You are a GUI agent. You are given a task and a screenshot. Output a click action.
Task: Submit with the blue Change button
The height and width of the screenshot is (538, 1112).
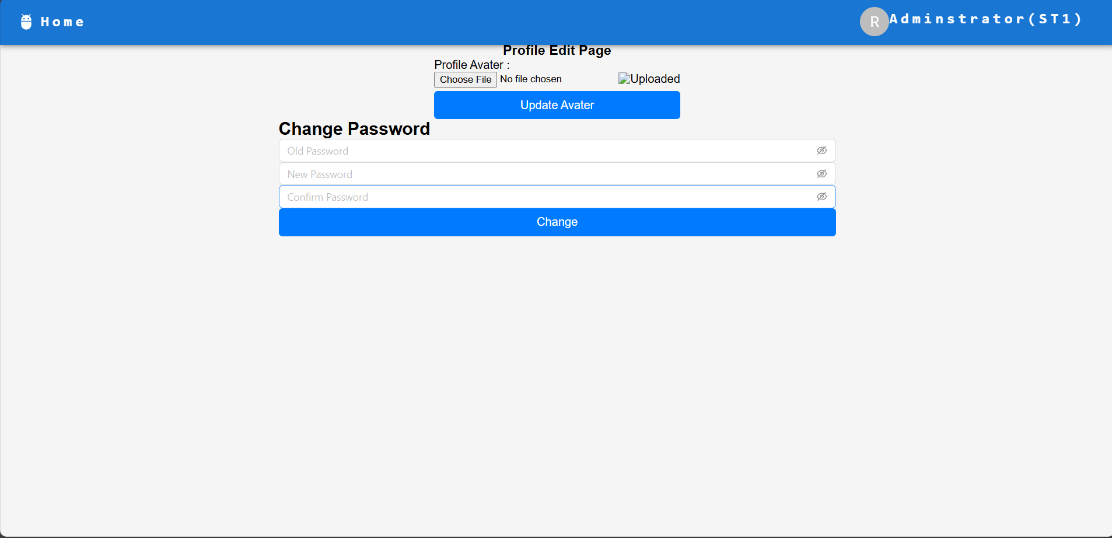(557, 222)
